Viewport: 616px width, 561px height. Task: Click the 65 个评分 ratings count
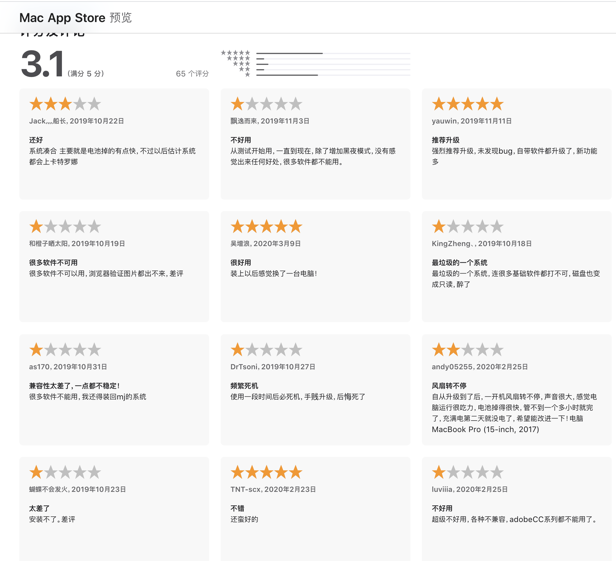click(192, 74)
